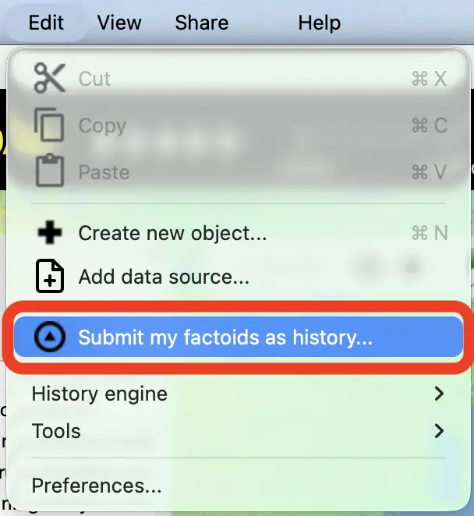
Task: Click the Paste clipboard icon
Action: (x=51, y=171)
